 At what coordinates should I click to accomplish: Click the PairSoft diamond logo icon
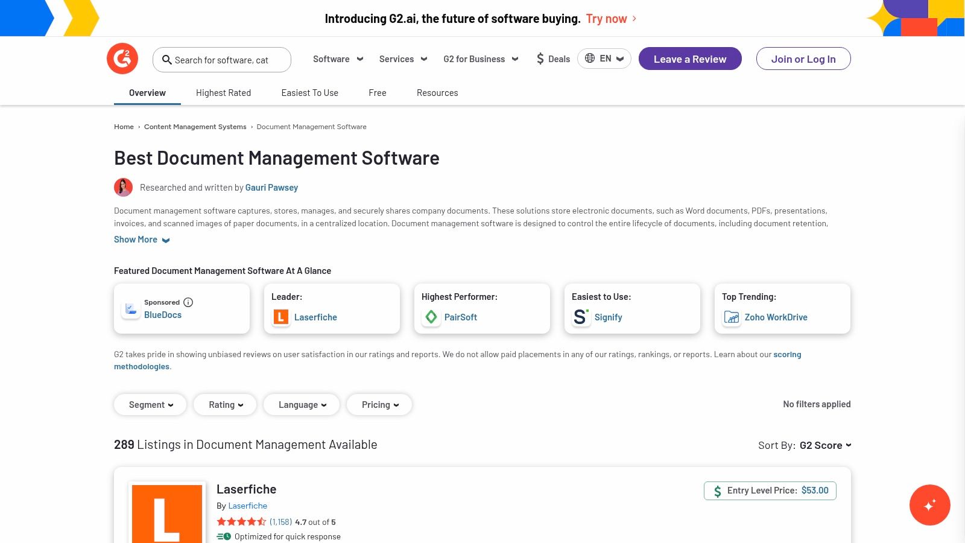(431, 317)
